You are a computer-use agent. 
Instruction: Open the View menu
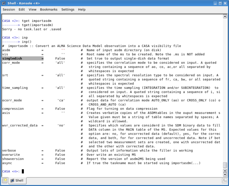point(32,9)
